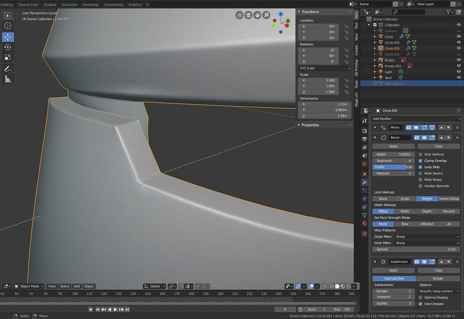Open the Render properties tab
Viewport: 464px width, 319px height.
coord(365,131)
